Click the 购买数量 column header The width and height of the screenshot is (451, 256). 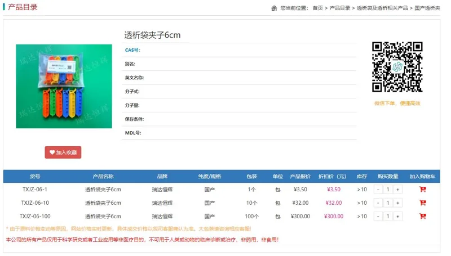pyautogui.click(x=388, y=177)
